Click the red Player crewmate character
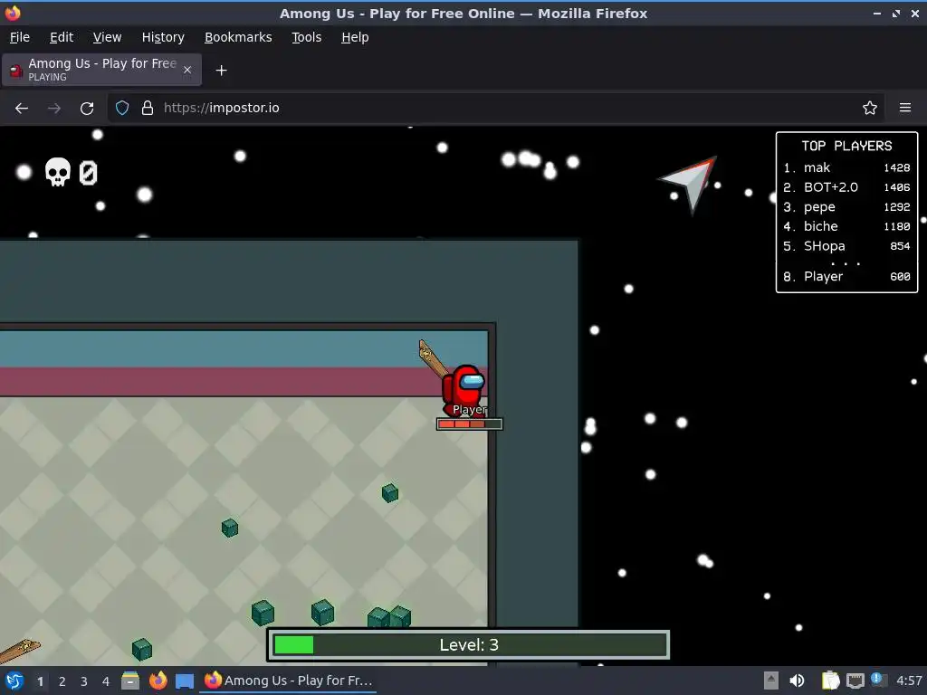This screenshot has height=695, width=927. [x=464, y=390]
